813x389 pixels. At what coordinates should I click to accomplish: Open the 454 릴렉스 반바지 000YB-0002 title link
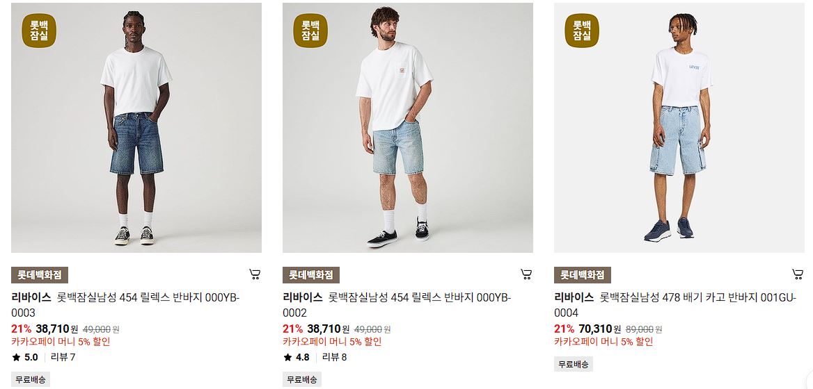(397, 305)
